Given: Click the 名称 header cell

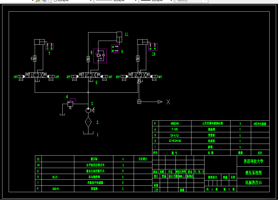Looking at the screenshot, I should point(211,153).
